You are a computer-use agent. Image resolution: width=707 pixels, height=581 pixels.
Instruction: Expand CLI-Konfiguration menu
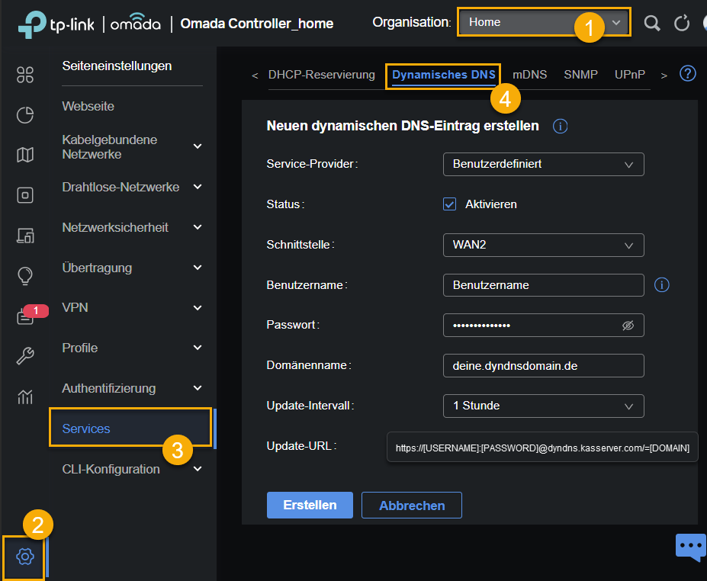point(132,469)
